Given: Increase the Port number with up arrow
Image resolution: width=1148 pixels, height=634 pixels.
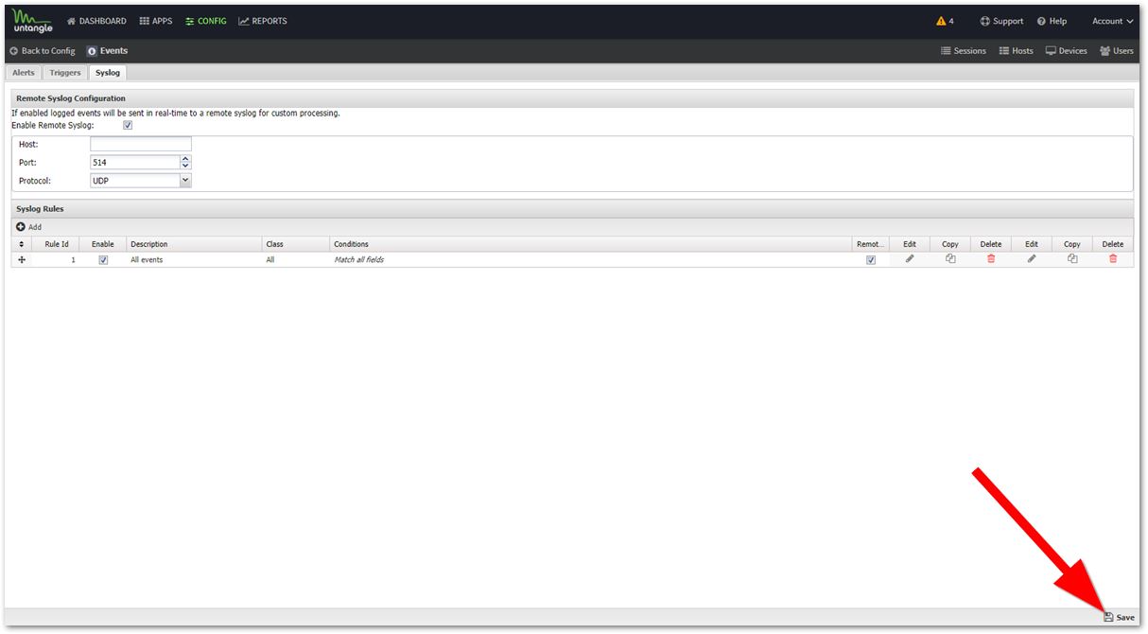Looking at the screenshot, I should 185,159.
